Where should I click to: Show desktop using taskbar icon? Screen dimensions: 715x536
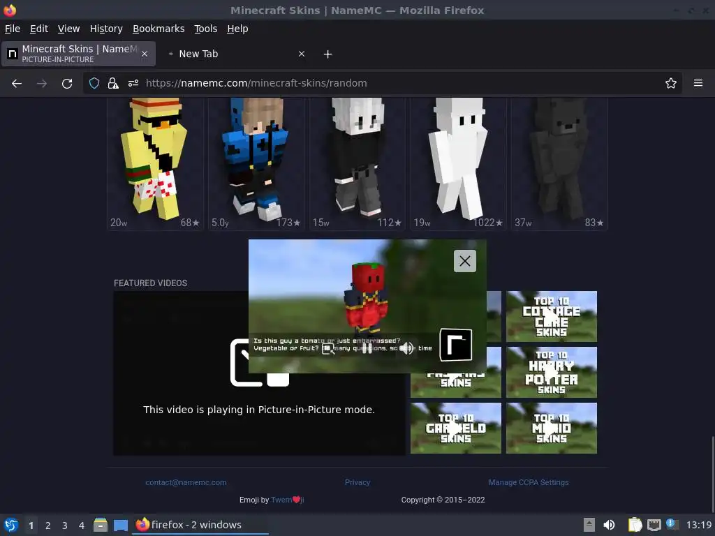[x=121, y=525]
